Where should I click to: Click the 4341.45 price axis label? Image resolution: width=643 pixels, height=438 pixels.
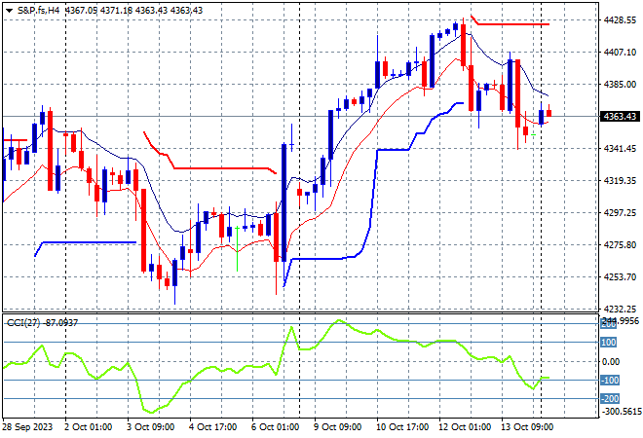click(620, 148)
